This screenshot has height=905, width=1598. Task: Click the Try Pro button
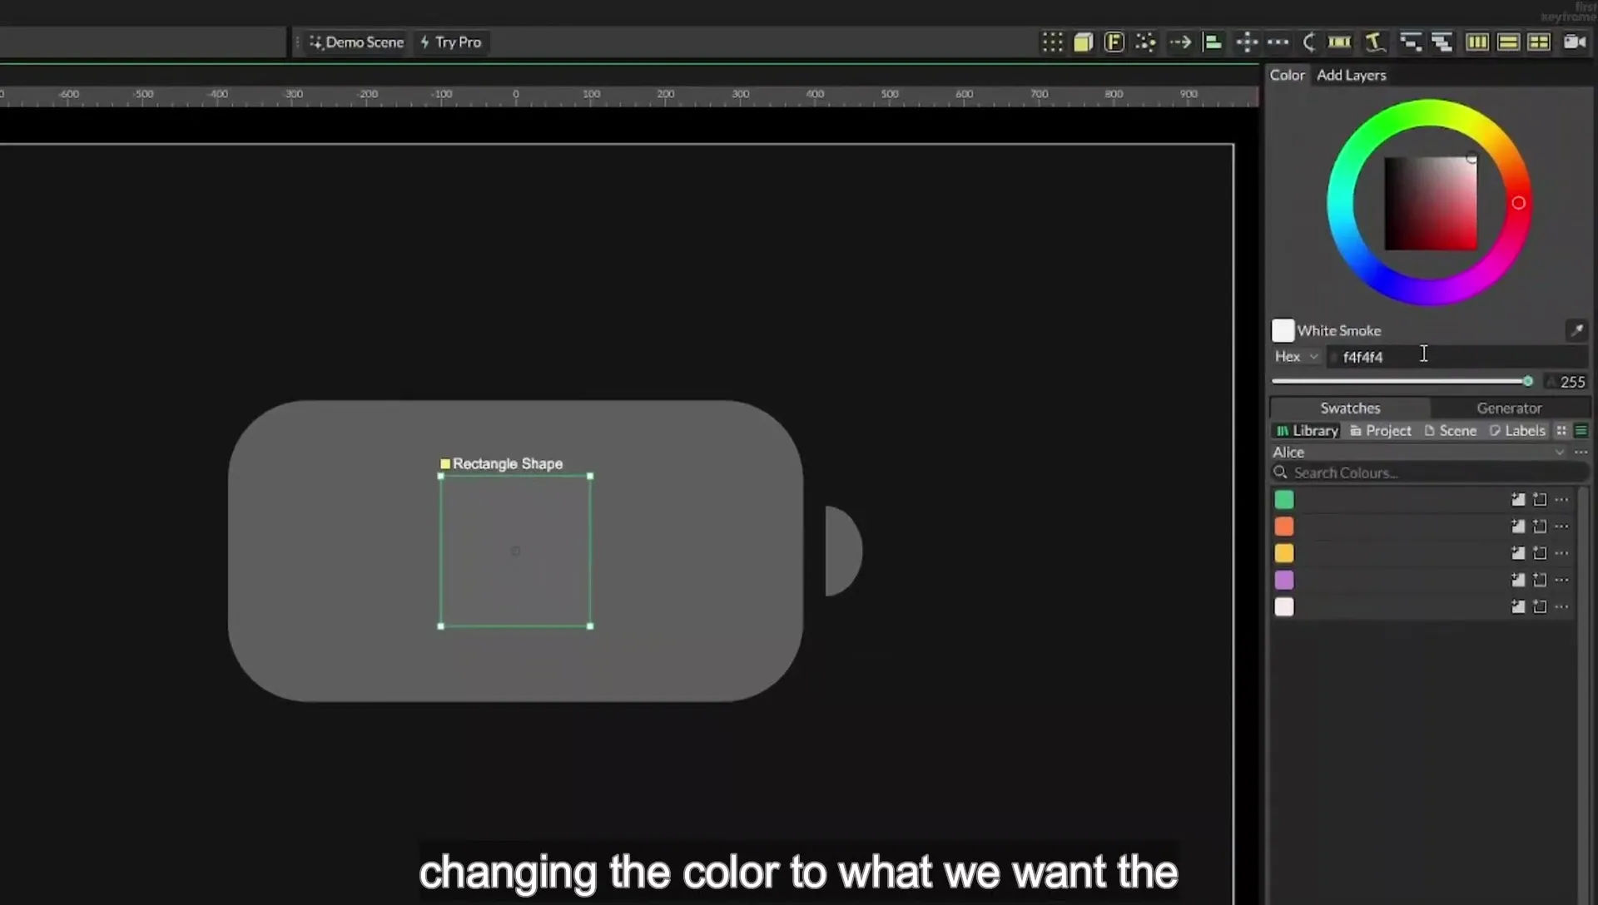tap(451, 42)
